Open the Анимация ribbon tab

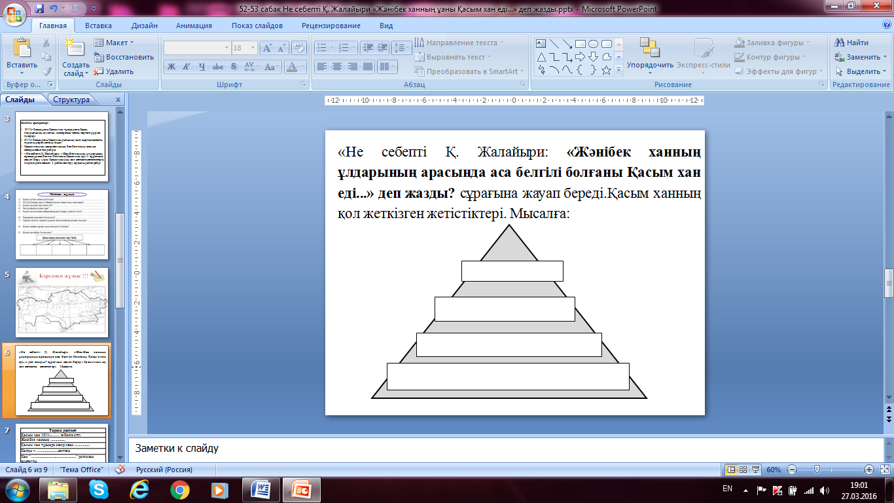[194, 26]
